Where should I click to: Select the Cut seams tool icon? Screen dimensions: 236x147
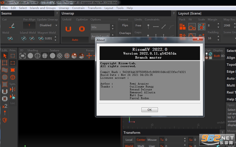(x=12, y=26)
